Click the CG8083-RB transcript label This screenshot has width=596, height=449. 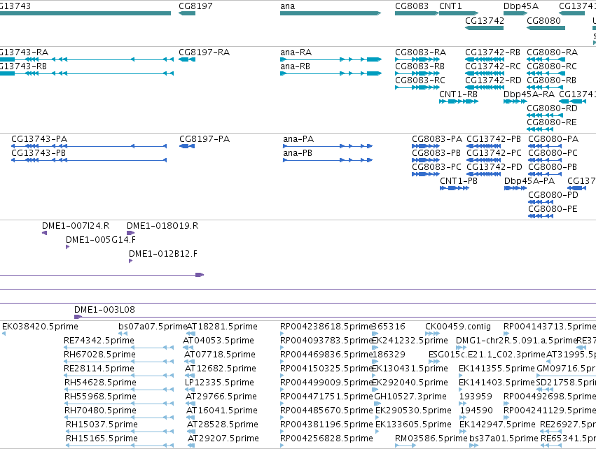point(420,66)
